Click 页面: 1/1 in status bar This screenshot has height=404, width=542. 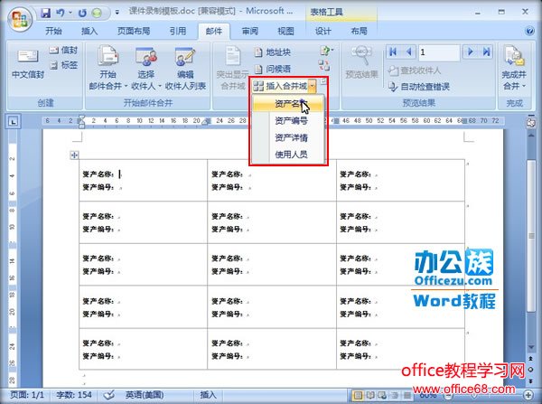27,395
